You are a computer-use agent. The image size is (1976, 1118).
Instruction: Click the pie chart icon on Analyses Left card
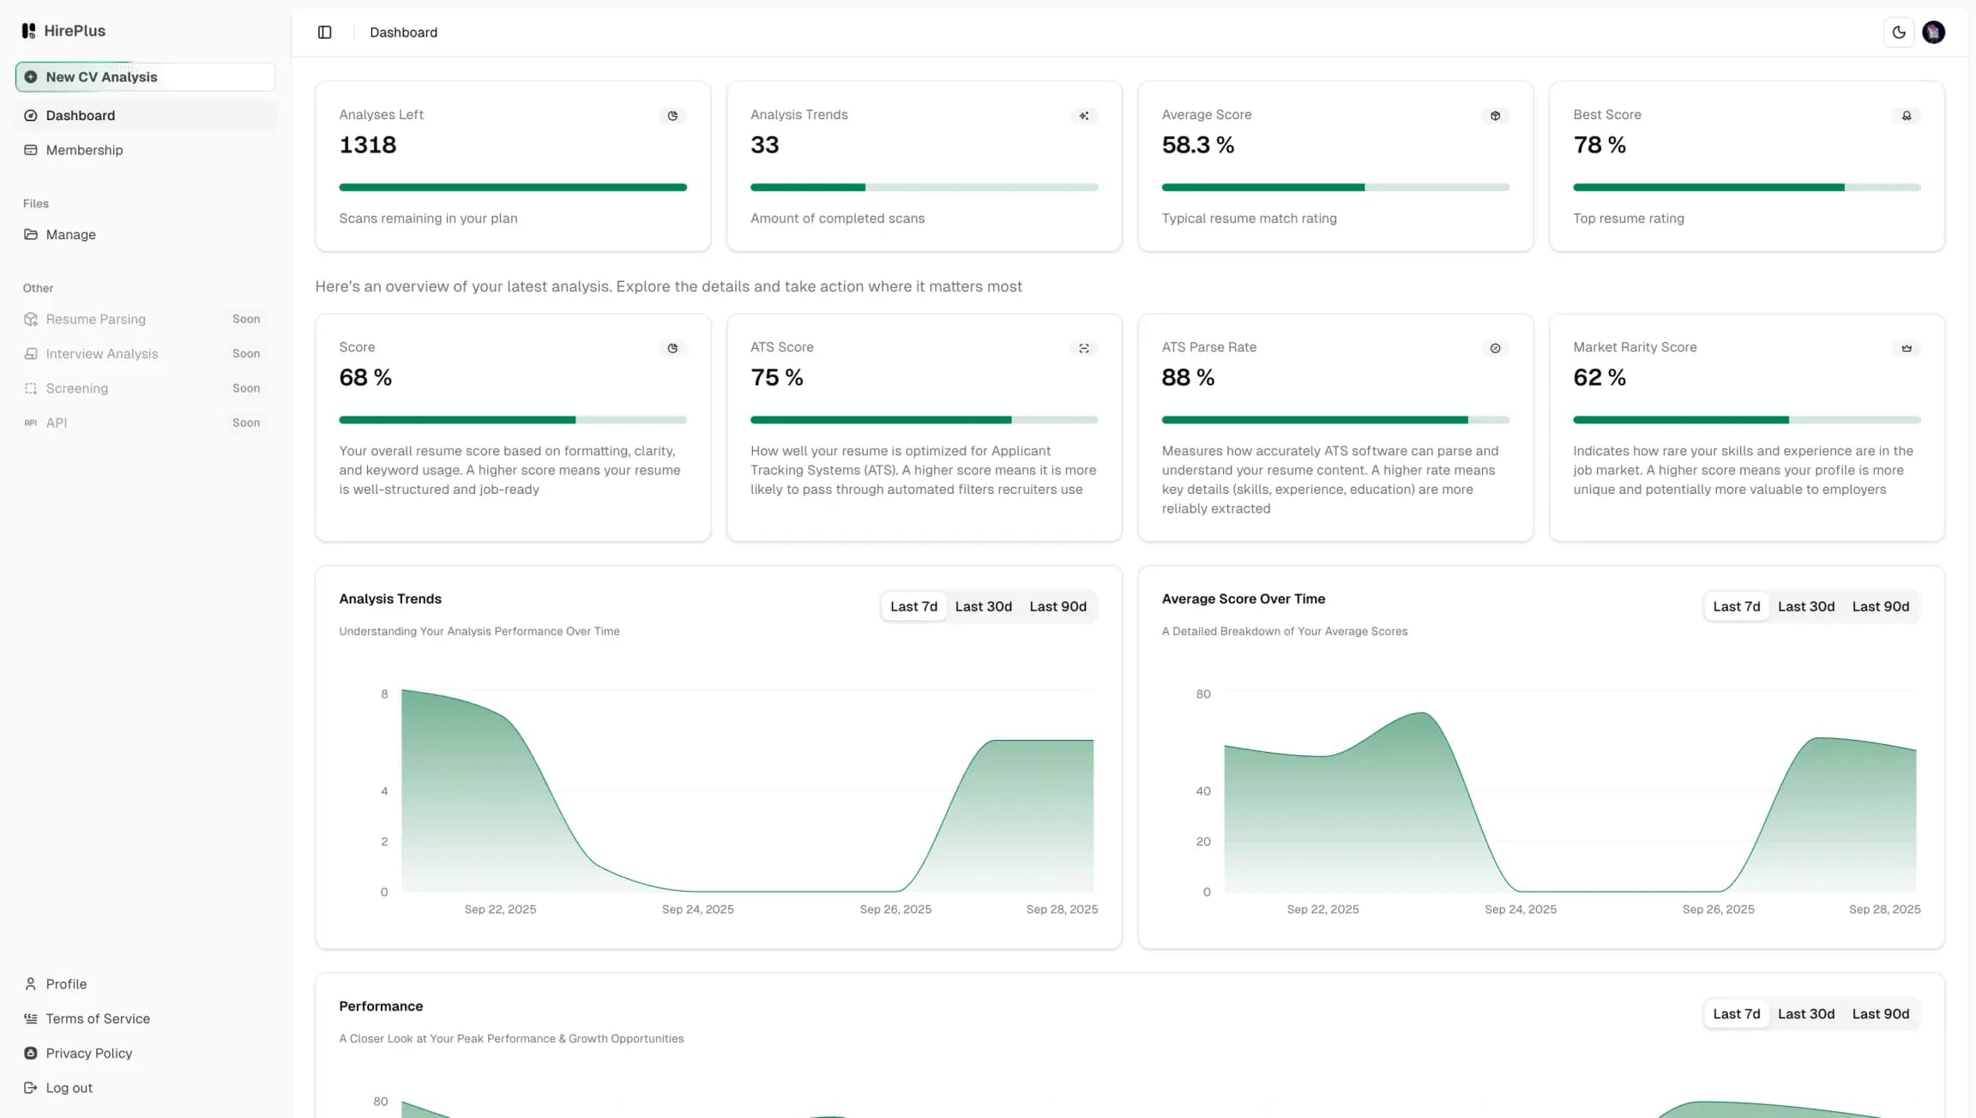click(x=673, y=116)
